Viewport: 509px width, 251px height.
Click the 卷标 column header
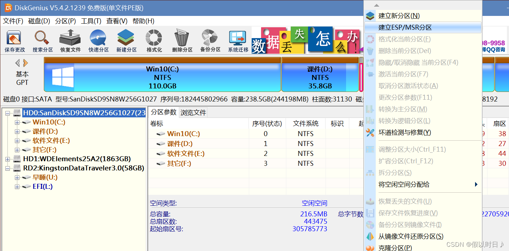tap(198, 123)
